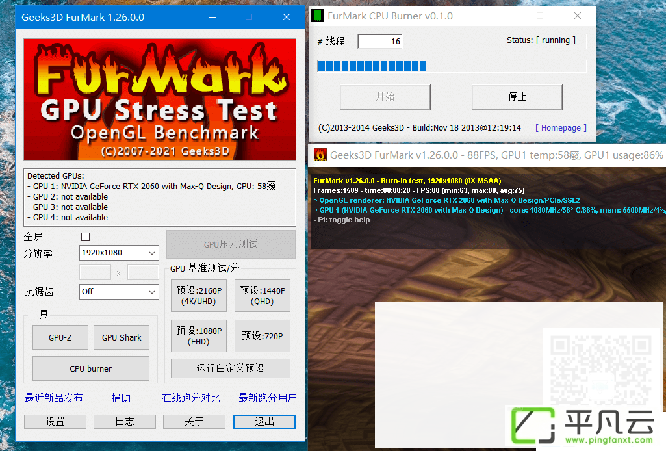Click the GPU压力测试 stress test button

coord(231,244)
